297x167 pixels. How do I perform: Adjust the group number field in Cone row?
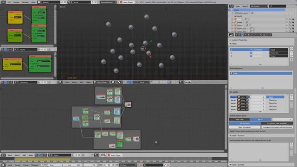[x=258, y=97]
